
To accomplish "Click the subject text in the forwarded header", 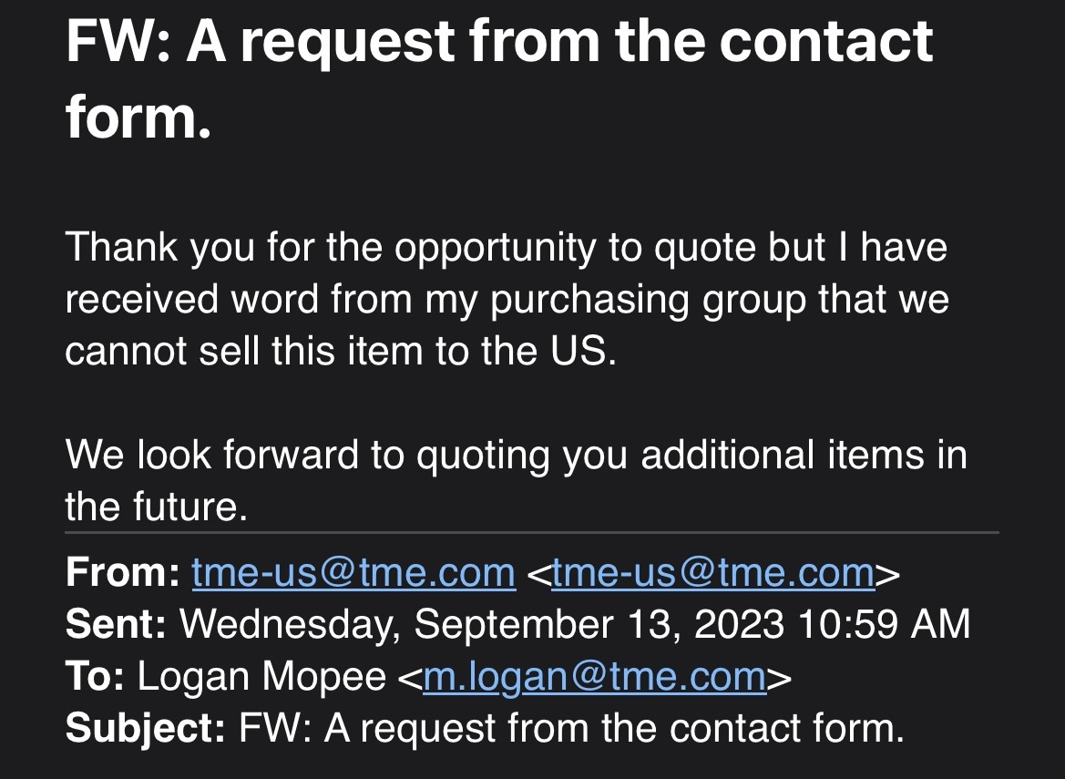I will pos(571,729).
